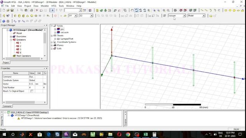The image size is (246, 138).
Task: Select the Draw Torus tool
Action: (36, 16)
